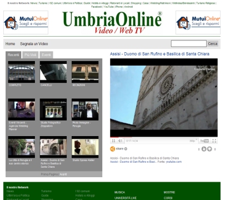The width and height of the screenshot is (225, 200).
Task: Open the 360p video quality selector
Action: (192, 141)
